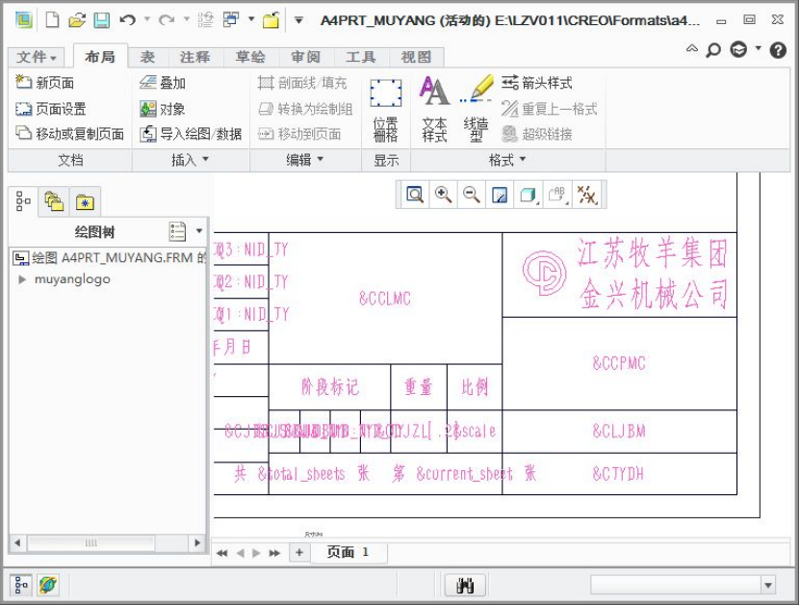Screen dimensions: 800x605
Task: Click the Regenerate icon in quick access toolbar
Action: 205,20
